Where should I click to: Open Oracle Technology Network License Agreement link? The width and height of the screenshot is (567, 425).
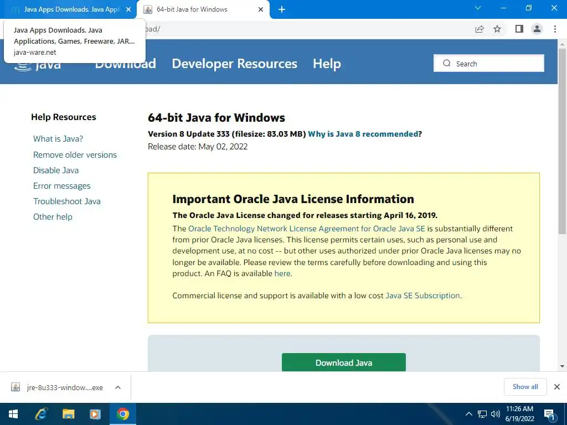click(x=306, y=229)
